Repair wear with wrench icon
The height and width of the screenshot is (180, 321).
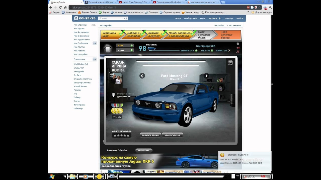[x=229, y=50]
